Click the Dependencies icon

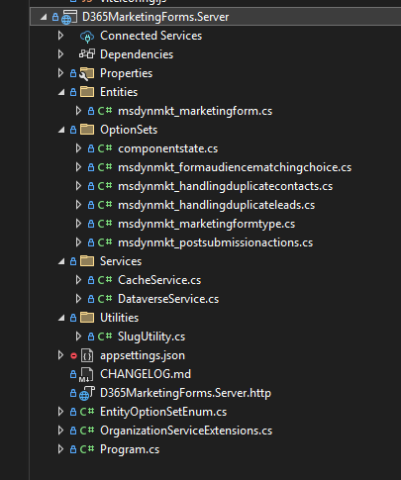87,54
